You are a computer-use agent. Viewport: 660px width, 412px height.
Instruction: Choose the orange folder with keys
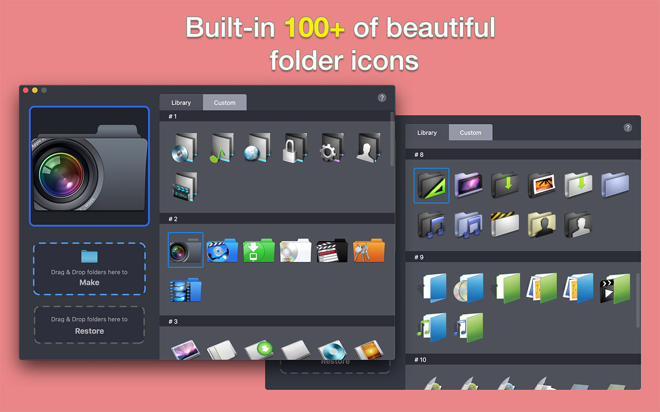point(368,250)
